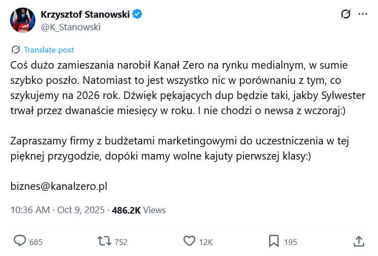Click the blue verified badge
The height and width of the screenshot is (256, 378).
pos(137,15)
